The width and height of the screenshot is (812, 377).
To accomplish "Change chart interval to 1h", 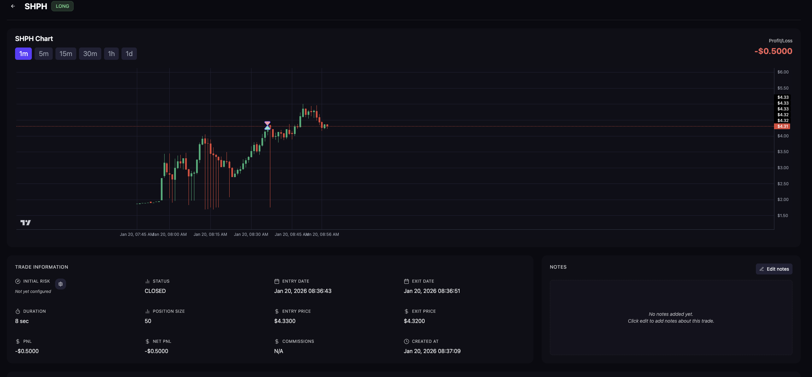I will 111,54.
